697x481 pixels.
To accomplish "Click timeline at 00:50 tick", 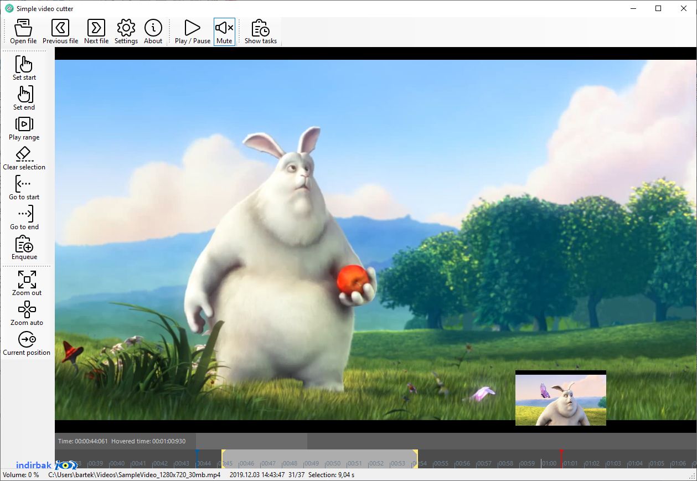I will (333, 463).
